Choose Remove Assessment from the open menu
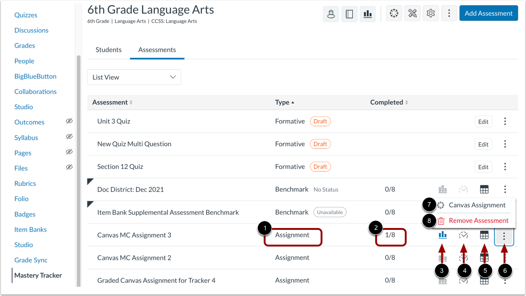The height and width of the screenshot is (296, 526). tap(478, 221)
